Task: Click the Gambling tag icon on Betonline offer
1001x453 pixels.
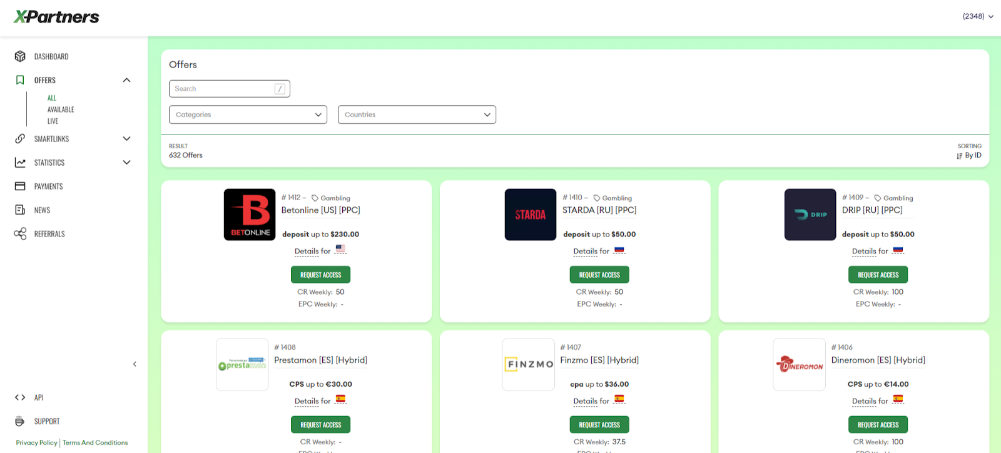Action: point(315,198)
